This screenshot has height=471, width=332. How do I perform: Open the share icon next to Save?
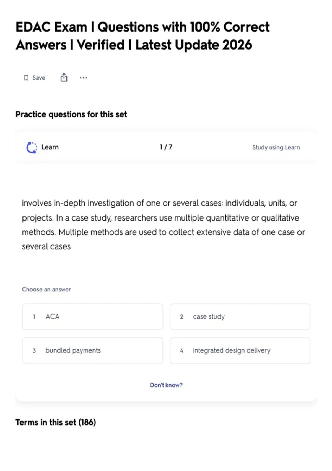coord(64,77)
